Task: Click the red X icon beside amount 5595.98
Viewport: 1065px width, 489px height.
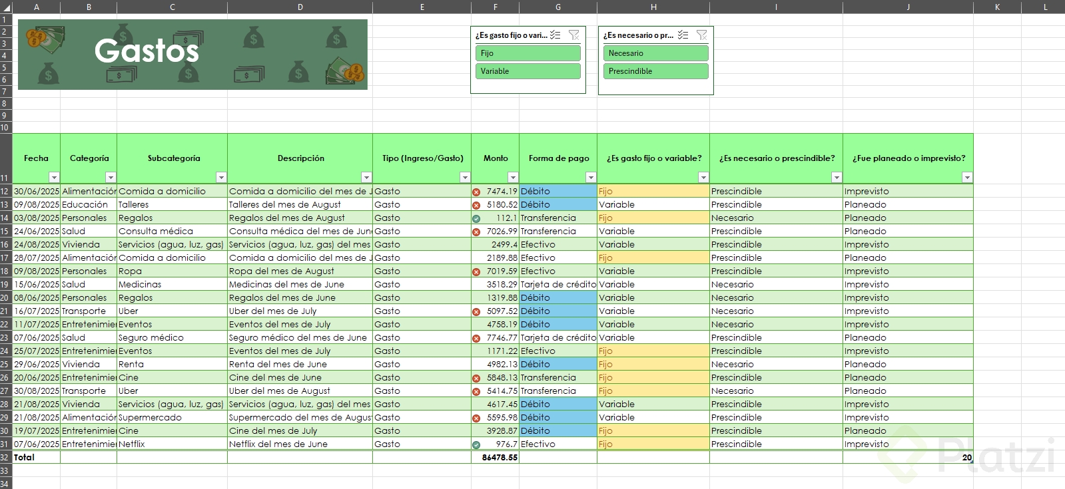Action: [x=476, y=418]
